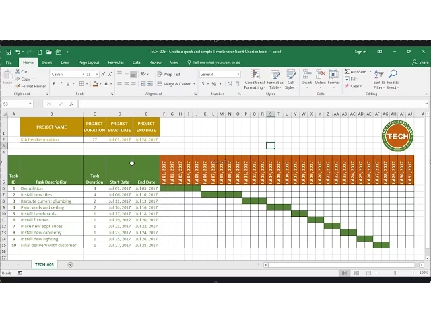This screenshot has height=323, width=431.
Task: Switch to the Insert tab
Action: pos(47,63)
